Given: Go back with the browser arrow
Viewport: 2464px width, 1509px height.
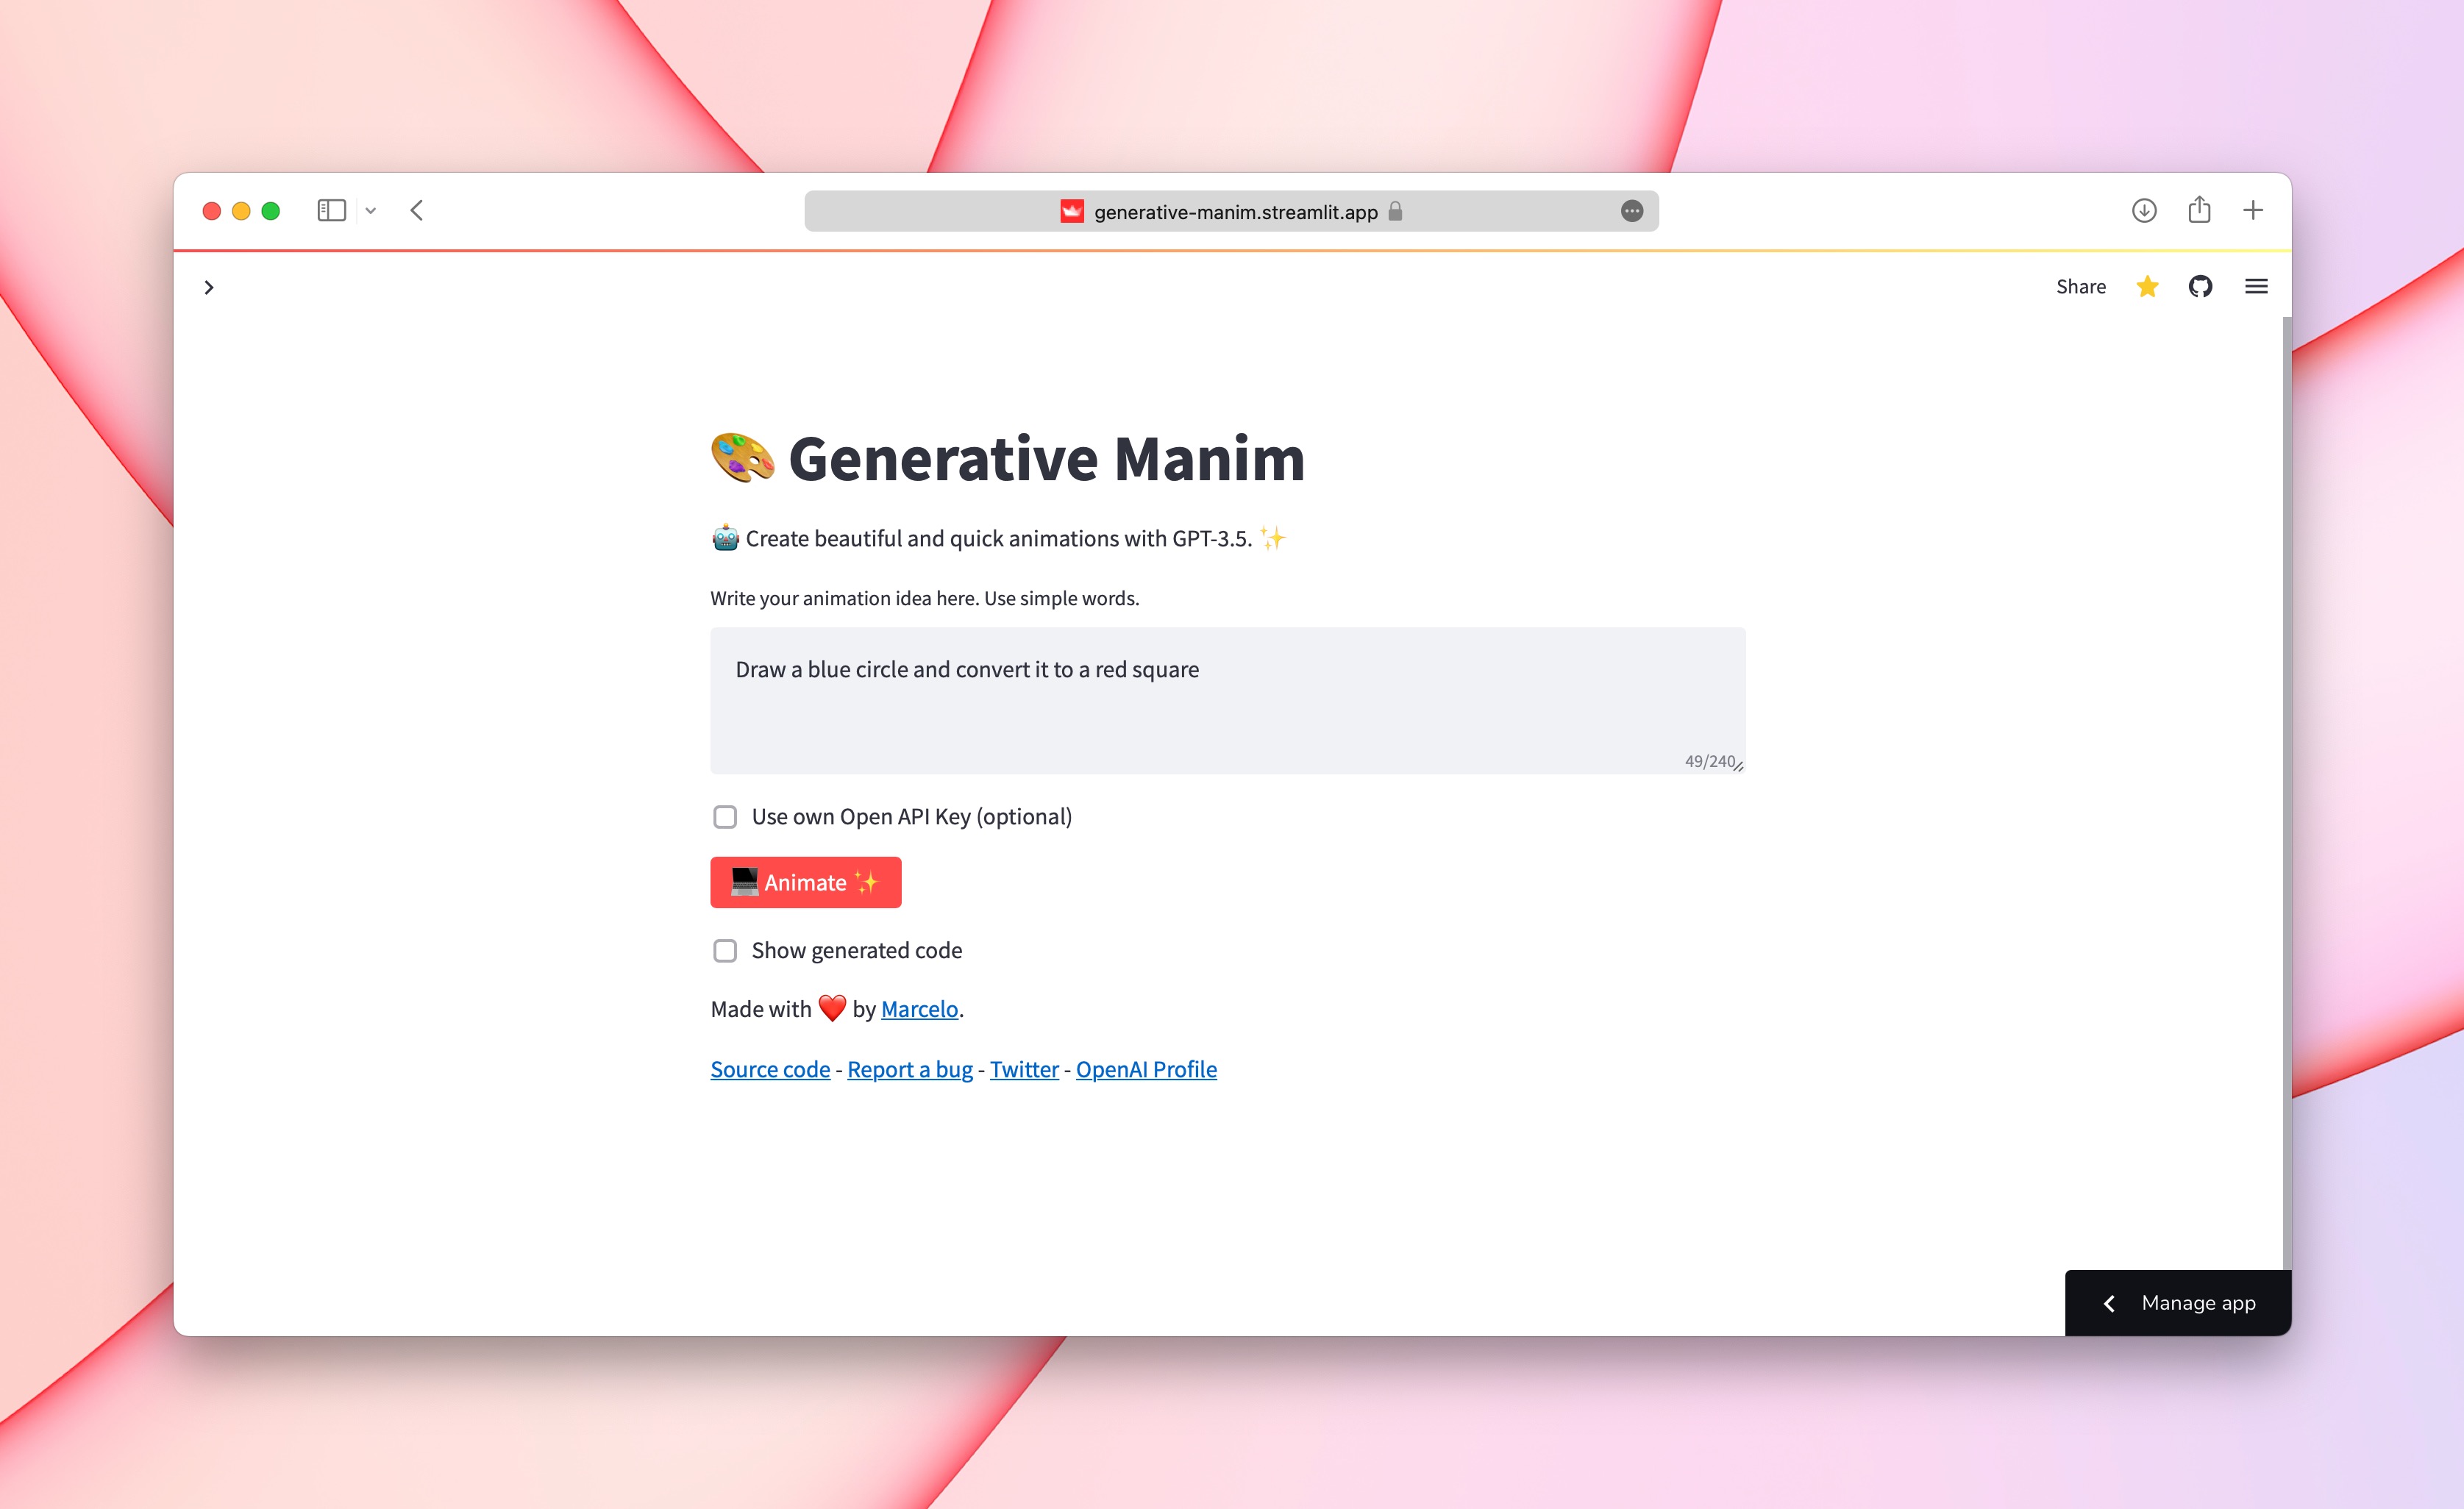Looking at the screenshot, I should pyautogui.click(x=417, y=210).
